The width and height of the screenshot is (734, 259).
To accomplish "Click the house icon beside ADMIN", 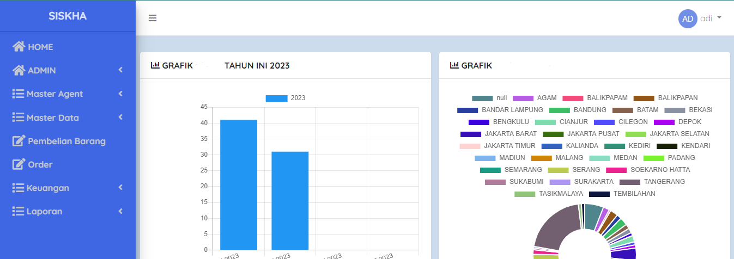I will tap(19, 70).
